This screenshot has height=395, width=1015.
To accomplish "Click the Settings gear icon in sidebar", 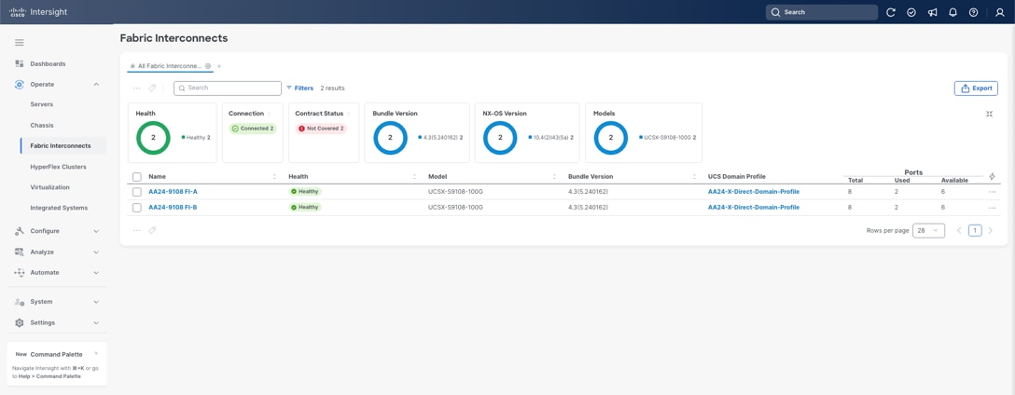I will [20, 322].
